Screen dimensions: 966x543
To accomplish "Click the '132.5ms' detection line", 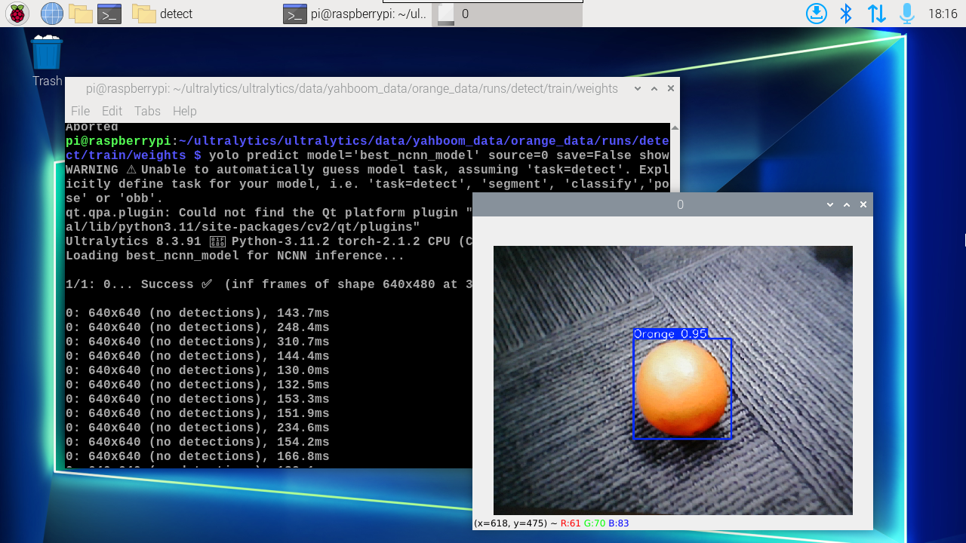I will coord(198,385).
